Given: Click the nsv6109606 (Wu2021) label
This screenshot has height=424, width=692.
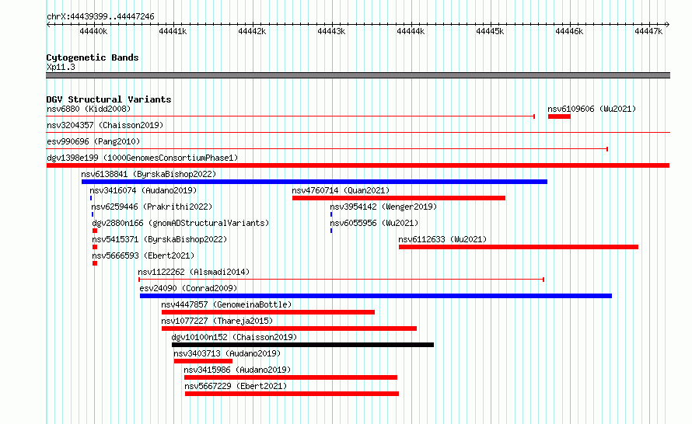Looking at the screenshot, I should (592, 109).
